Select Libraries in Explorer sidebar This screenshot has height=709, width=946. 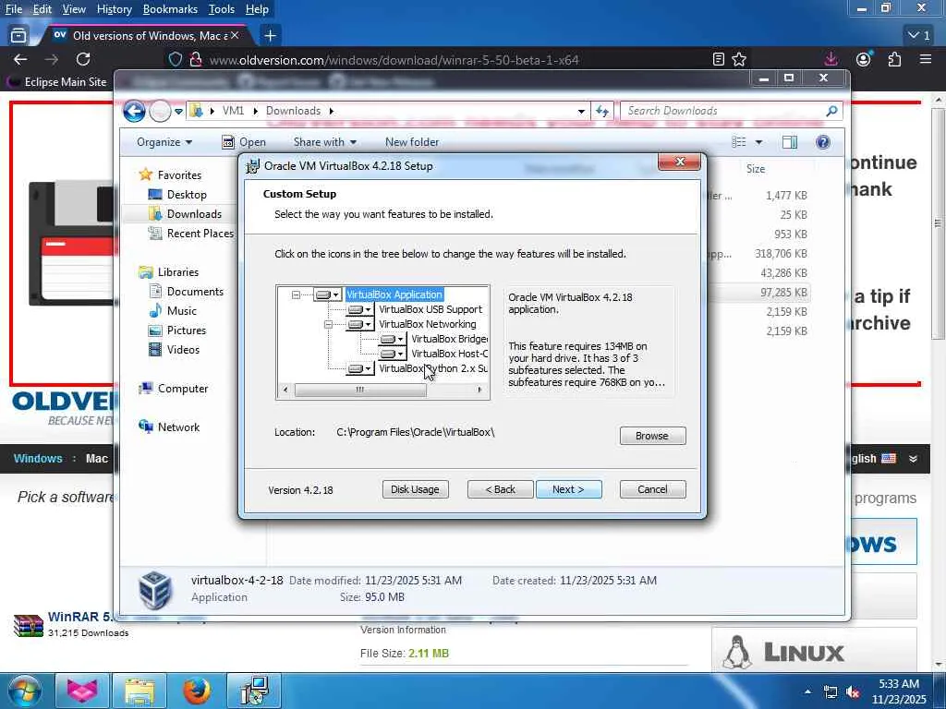click(178, 272)
